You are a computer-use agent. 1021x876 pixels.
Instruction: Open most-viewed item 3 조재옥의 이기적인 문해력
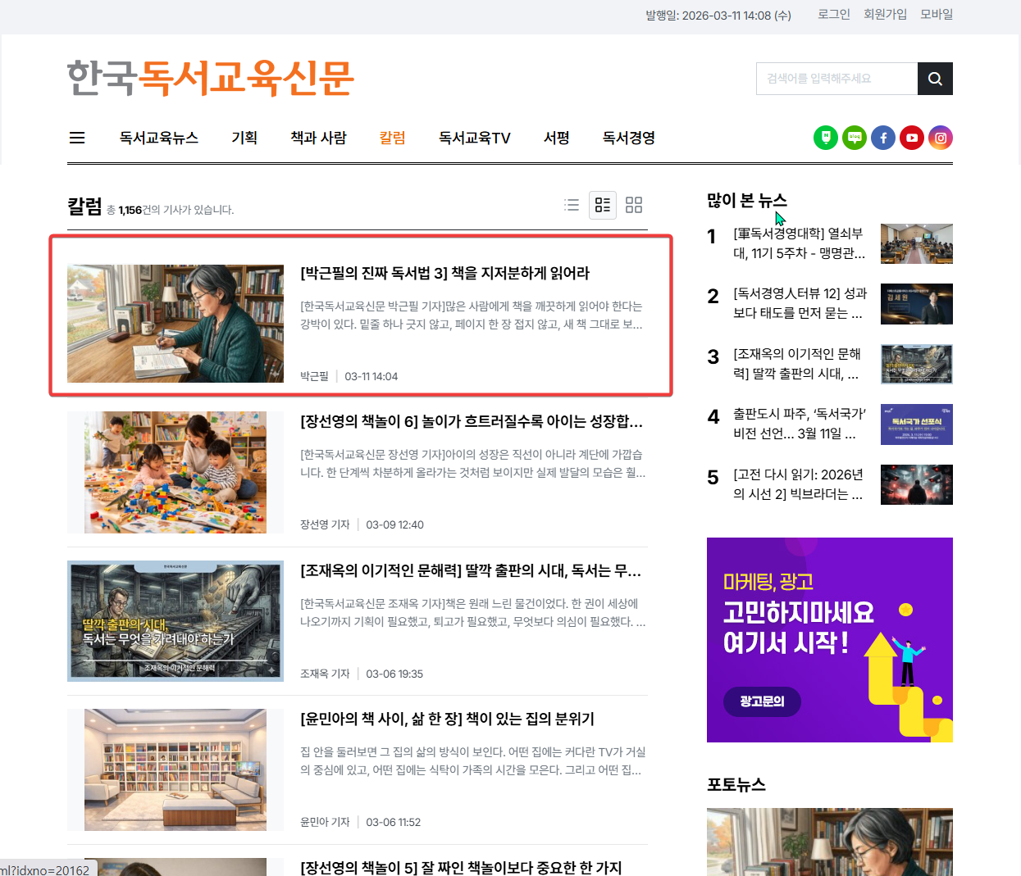click(x=797, y=364)
